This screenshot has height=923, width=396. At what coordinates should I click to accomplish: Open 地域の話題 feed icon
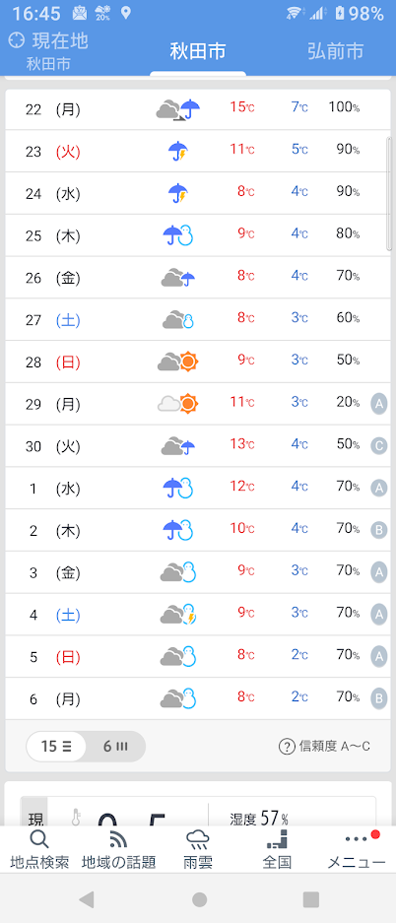(x=118, y=839)
